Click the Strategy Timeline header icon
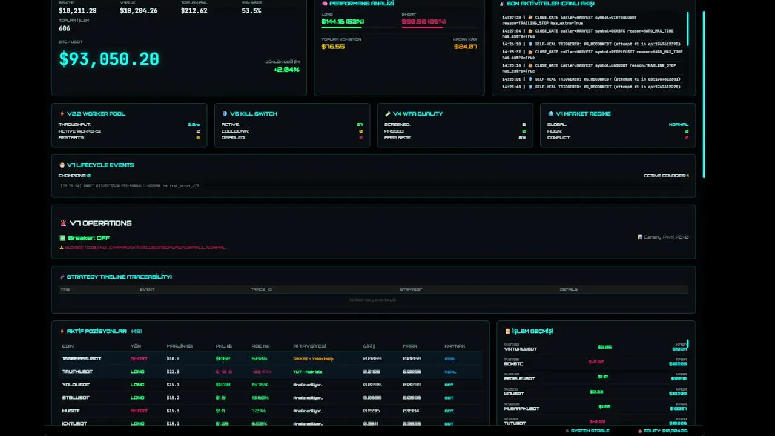The height and width of the screenshot is (436, 775). click(x=62, y=277)
